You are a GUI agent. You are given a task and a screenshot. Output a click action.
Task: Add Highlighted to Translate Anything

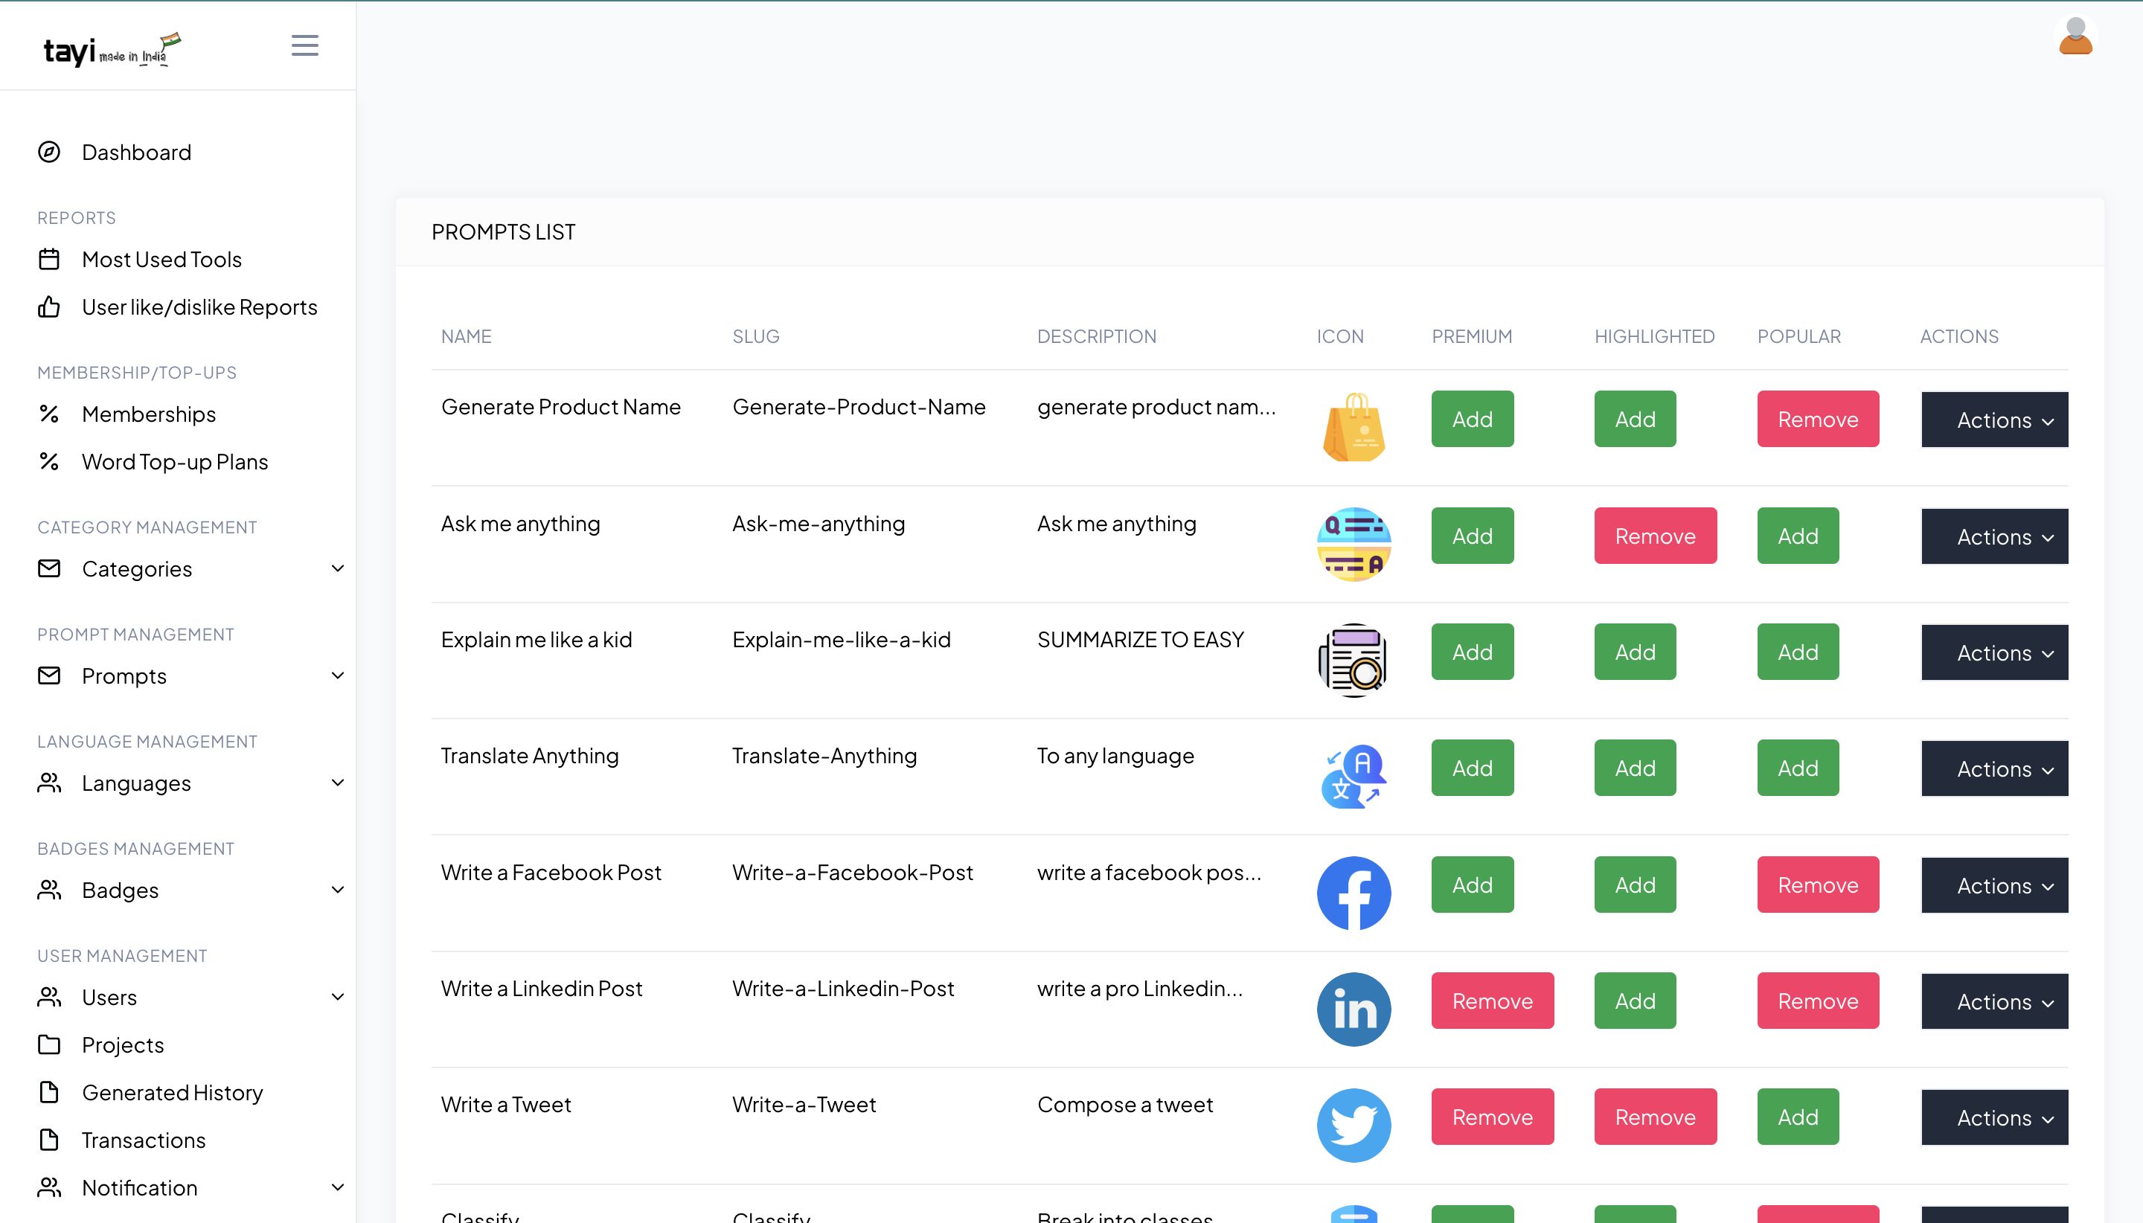tap(1635, 768)
